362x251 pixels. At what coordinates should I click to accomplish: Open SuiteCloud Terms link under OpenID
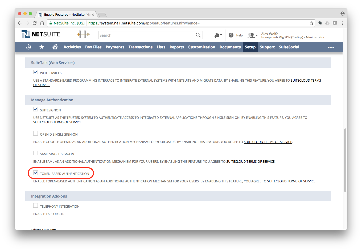(x=268, y=142)
